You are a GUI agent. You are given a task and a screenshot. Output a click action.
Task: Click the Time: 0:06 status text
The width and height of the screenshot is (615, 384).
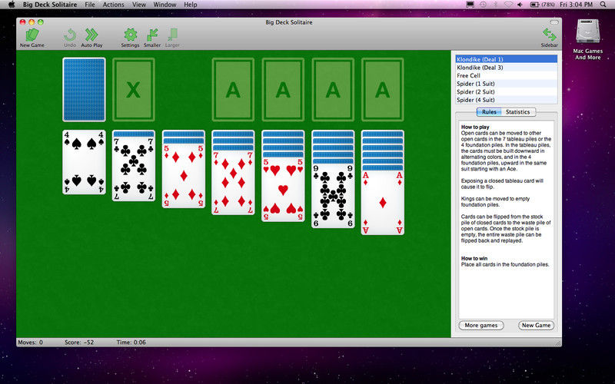[131, 342]
